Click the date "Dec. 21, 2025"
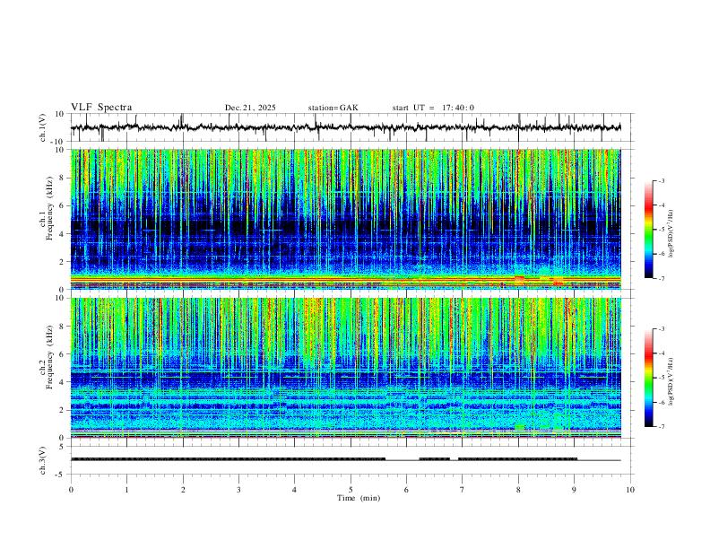710x549 pixels. pos(250,108)
